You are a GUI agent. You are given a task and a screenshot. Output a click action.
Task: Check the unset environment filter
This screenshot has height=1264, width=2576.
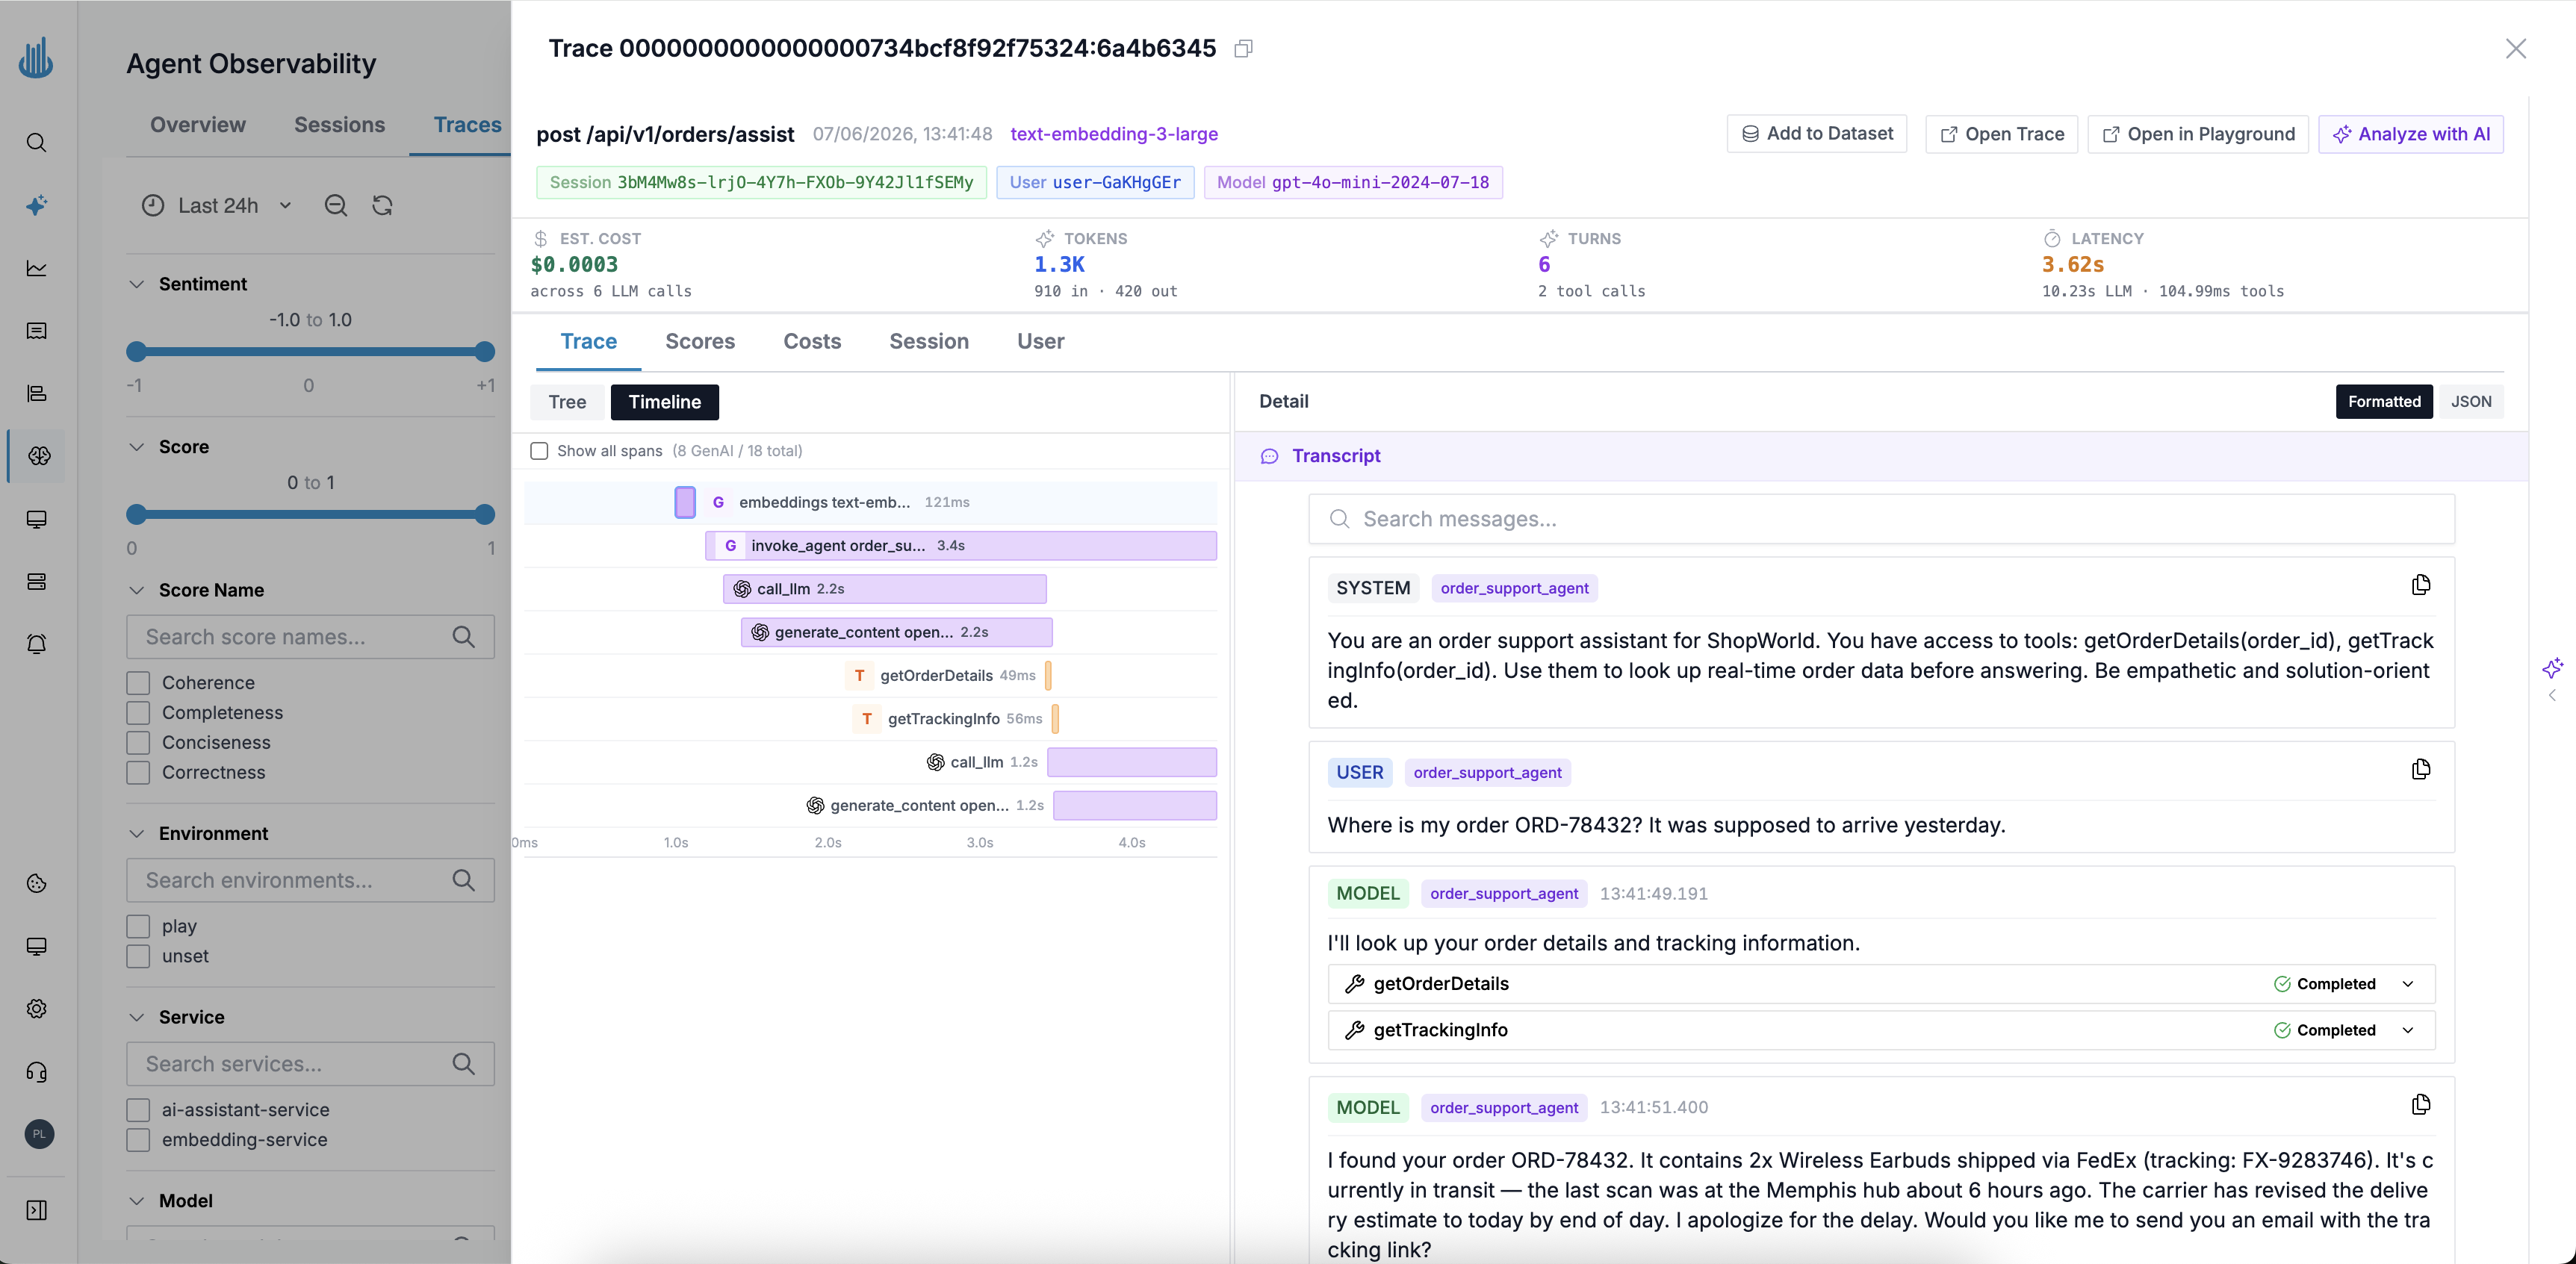138,956
